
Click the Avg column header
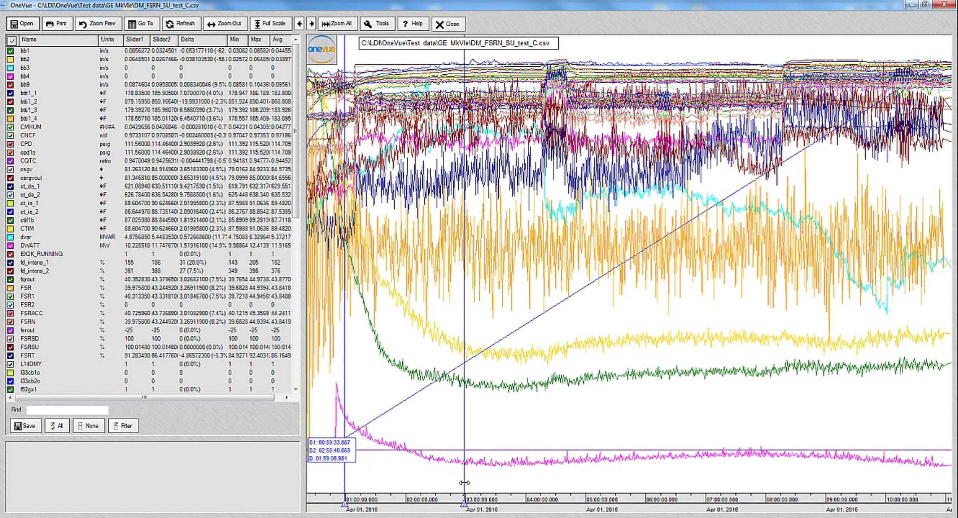pyautogui.click(x=281, y=40)
